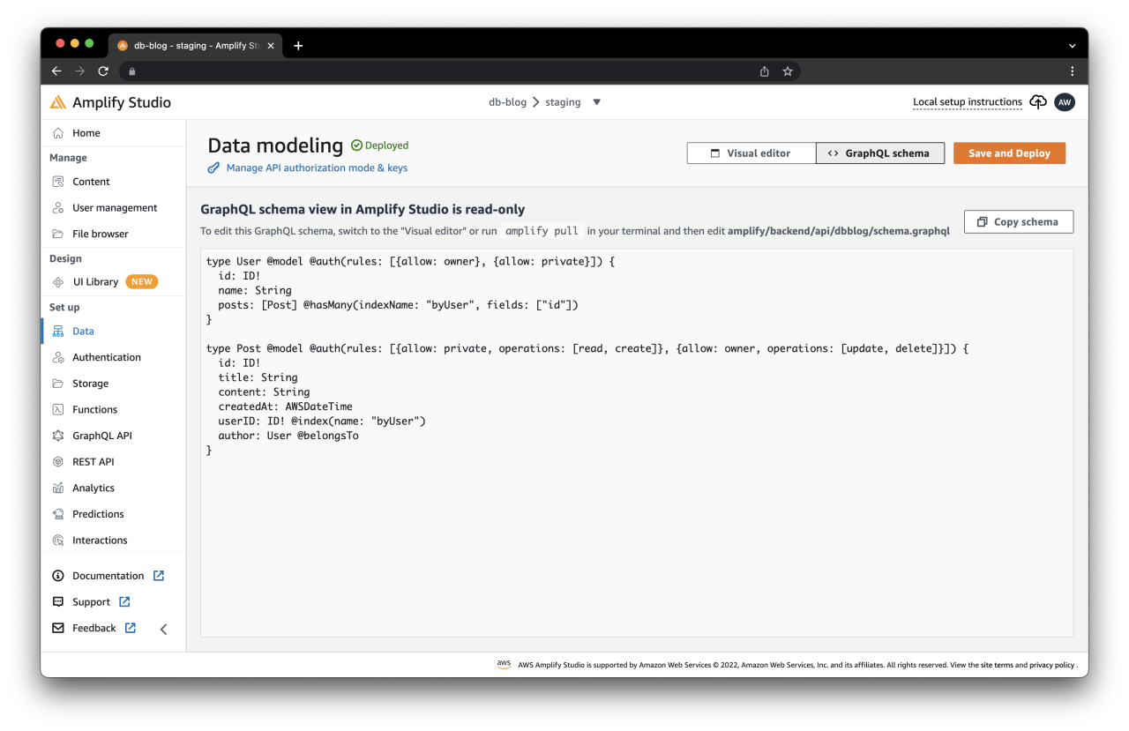
Task: Click the Data modeling heading
Action: coord(275,145)
